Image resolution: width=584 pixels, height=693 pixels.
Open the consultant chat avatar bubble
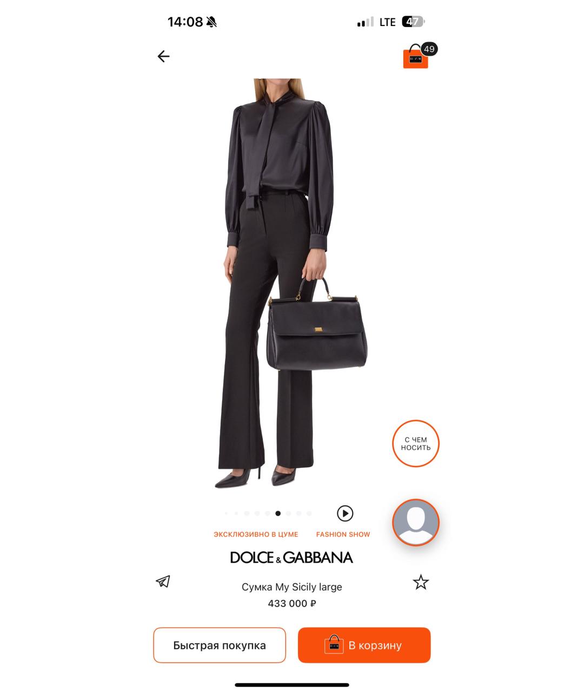416,522
